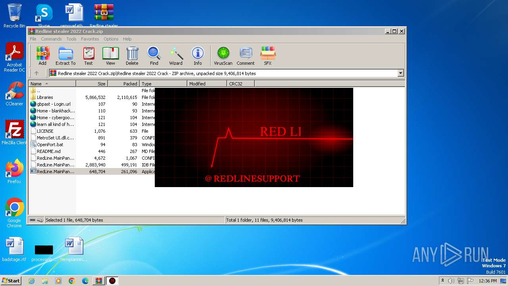Switch to WinRAR taskbar button
The width and height of the screenshot is (508, 286).
98,281
